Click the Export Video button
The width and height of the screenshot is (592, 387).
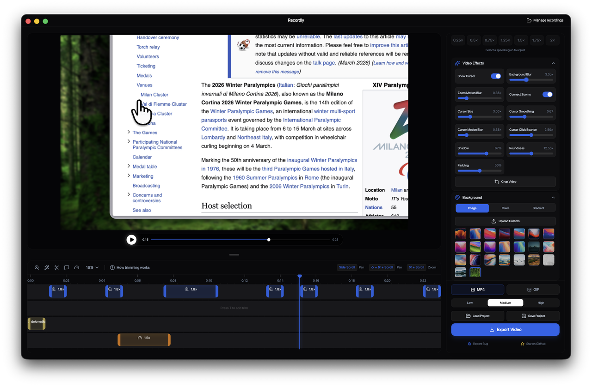click(505, 329)
